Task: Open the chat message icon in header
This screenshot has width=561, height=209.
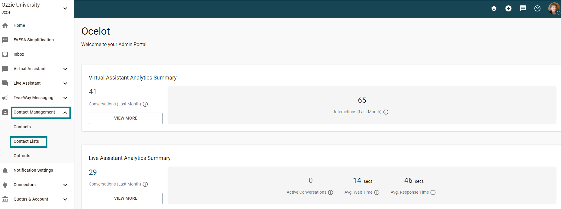Action: coord(523,8)
